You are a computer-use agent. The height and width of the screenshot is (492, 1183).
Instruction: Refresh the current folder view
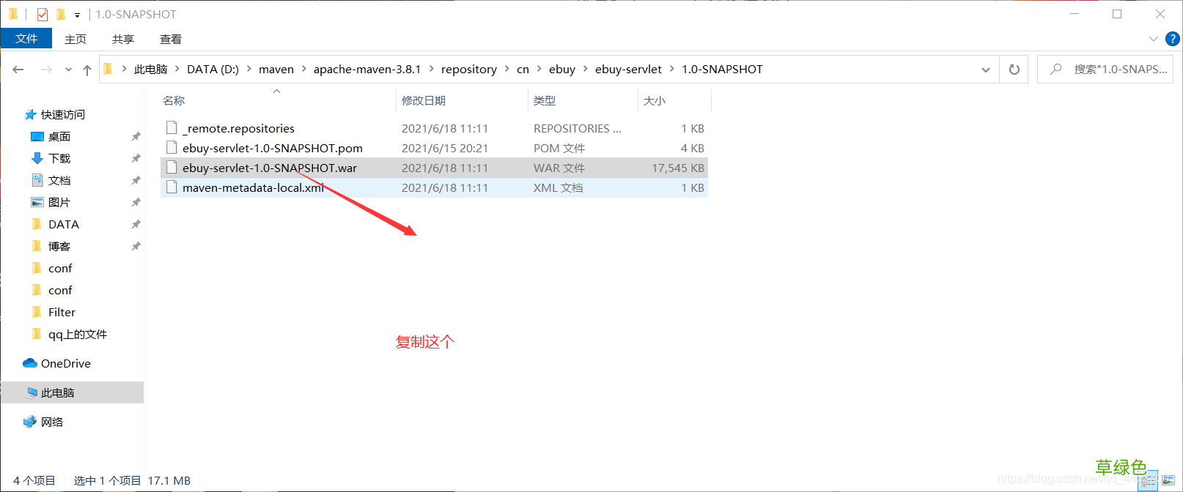1014,70
